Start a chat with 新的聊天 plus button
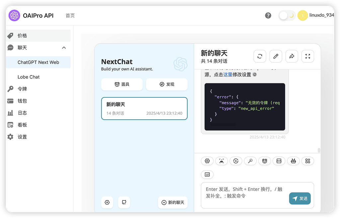 tap(173, 202)
